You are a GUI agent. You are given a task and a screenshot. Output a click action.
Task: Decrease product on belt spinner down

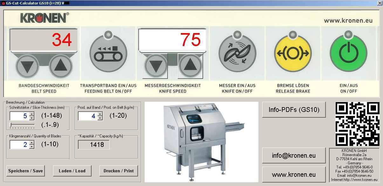coord(100,118)
